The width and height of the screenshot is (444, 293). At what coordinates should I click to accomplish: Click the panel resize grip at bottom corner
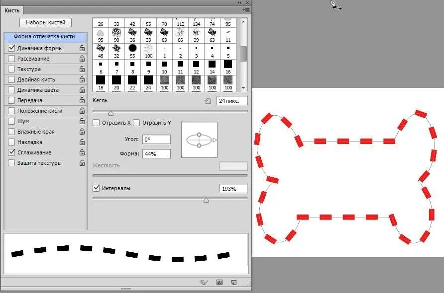pyautogui.click(x=248, y=283)
